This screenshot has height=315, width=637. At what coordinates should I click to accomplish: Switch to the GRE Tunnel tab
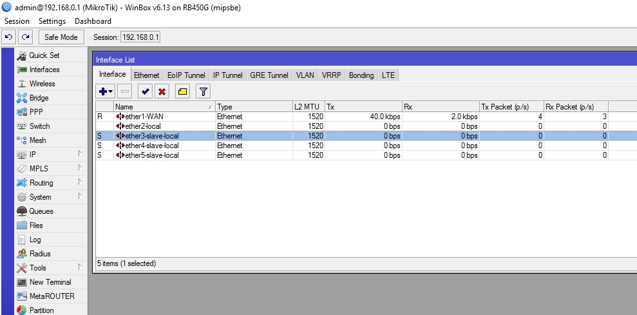pos(269,75)
